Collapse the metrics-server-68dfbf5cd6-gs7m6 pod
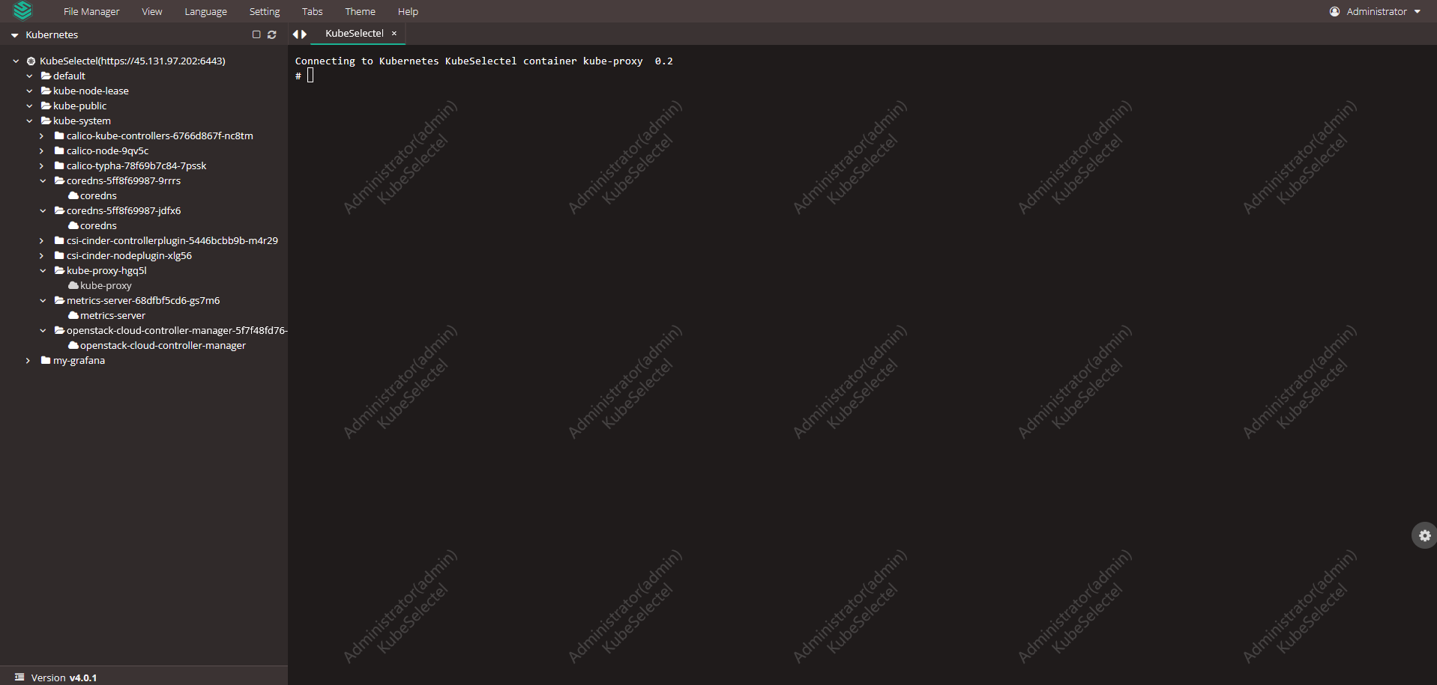The width and height of the screenshot is (1437, 685). (x=43, y=301)
